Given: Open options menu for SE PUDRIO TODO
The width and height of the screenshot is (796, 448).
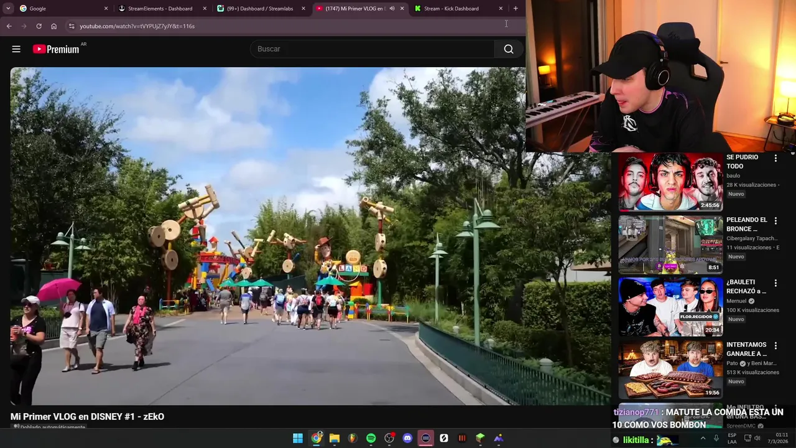Looking at the screenshot, I should [775, 159].
